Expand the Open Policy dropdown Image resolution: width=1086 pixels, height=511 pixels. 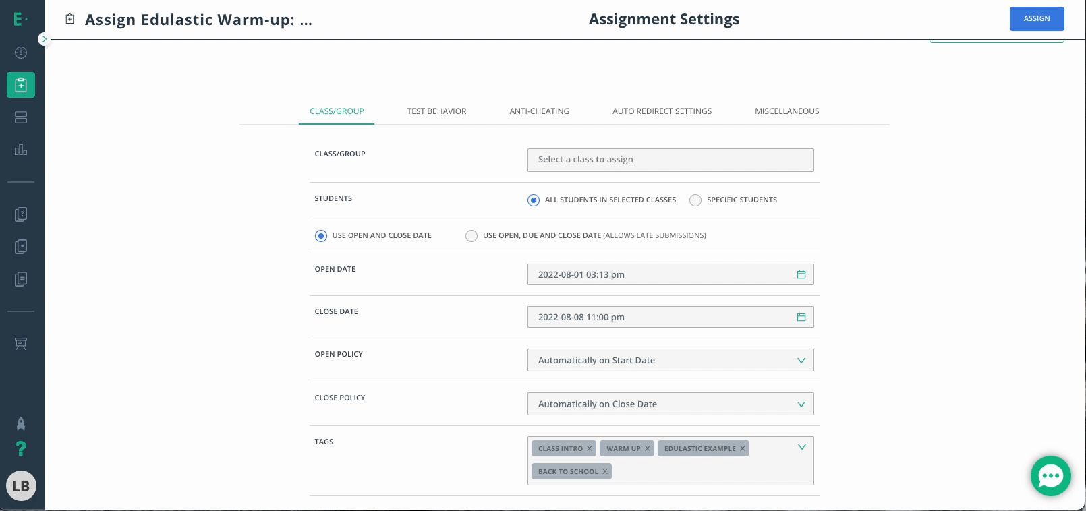[x=670, y=360]
